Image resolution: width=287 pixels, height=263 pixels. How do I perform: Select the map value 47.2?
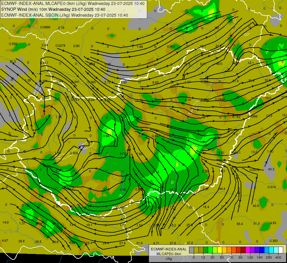(190, 243)
